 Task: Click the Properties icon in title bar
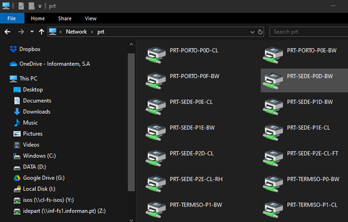click(x=21, y=6)
